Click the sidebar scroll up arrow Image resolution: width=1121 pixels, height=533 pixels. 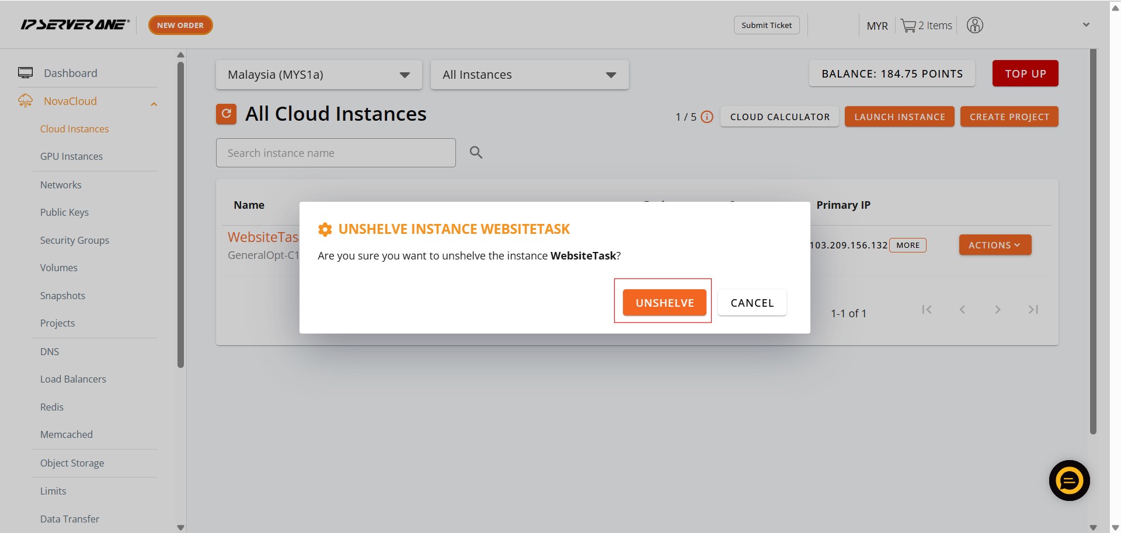tap(180, 55)
